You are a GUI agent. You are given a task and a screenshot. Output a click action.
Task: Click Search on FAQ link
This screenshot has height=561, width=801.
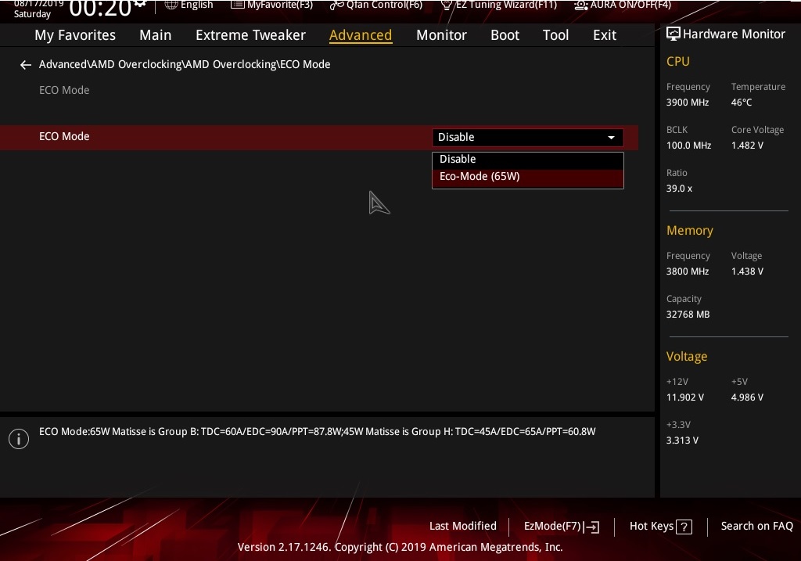[756, 527]
